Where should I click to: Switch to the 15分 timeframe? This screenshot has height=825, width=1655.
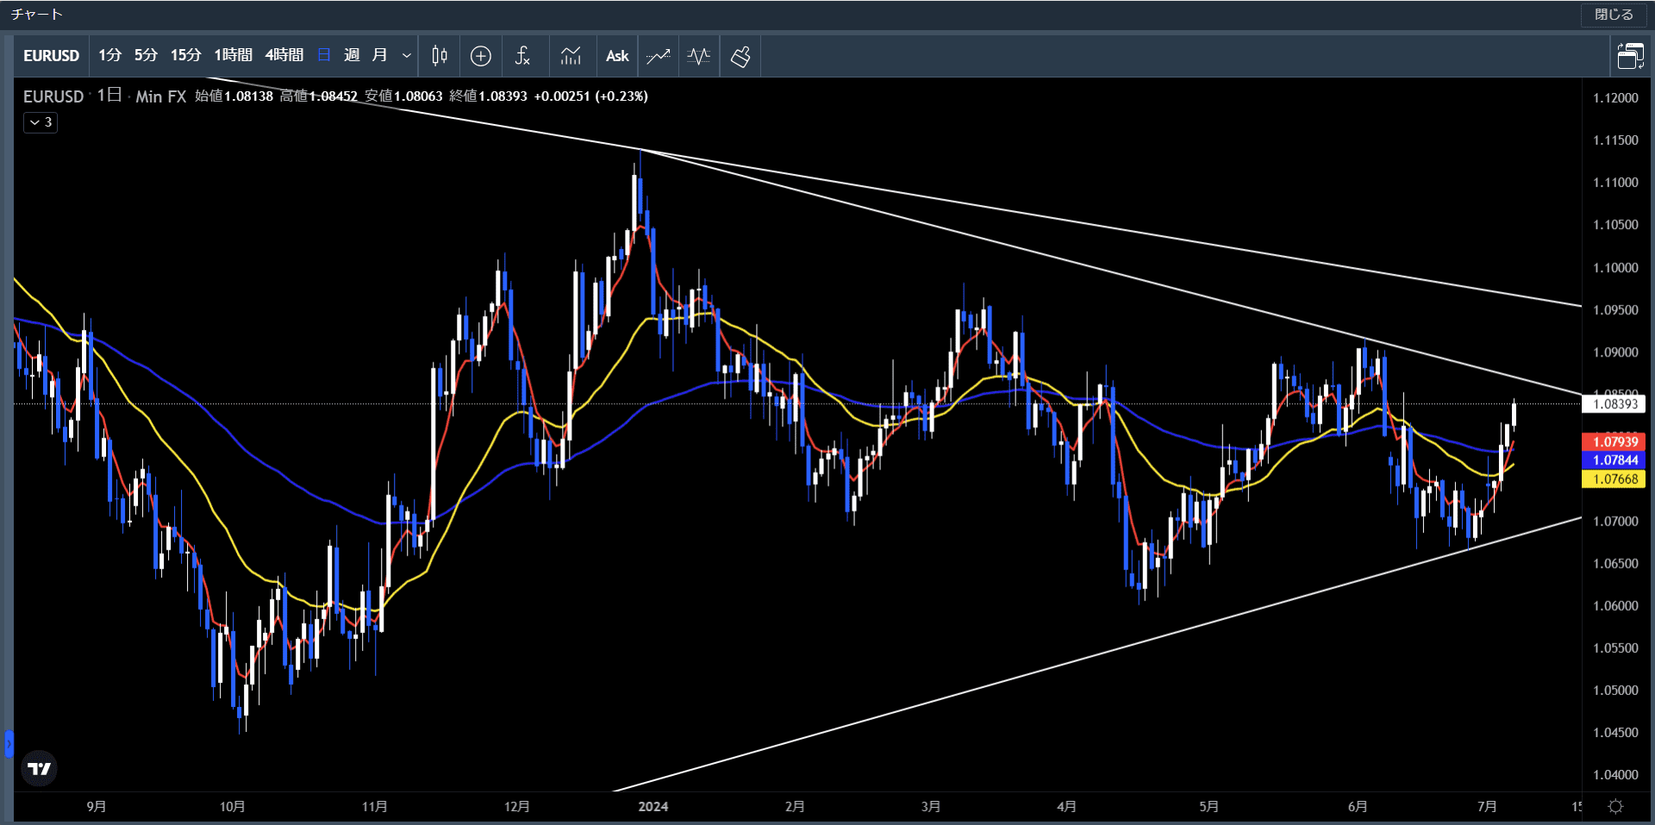click(185, 55)
